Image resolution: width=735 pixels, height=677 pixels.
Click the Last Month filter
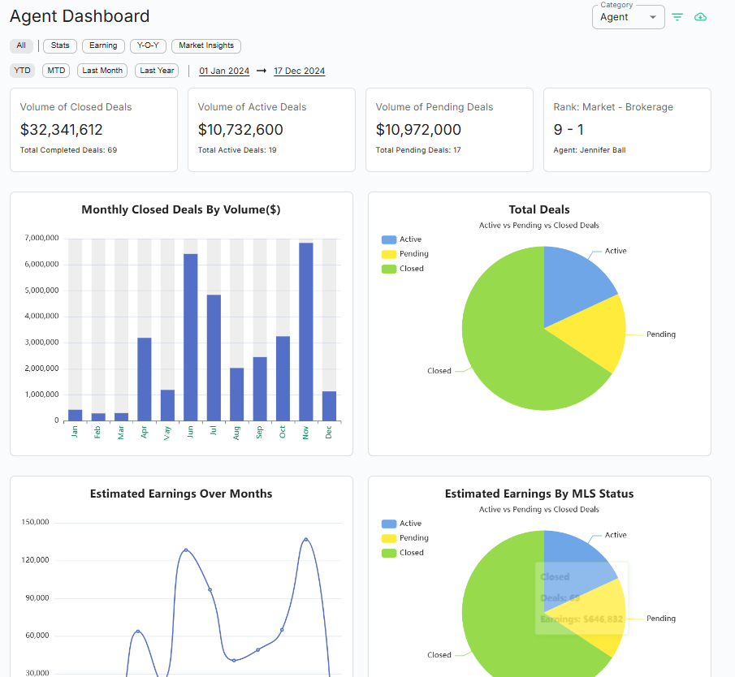(102, 71)
